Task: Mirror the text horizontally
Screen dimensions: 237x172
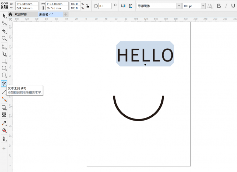Action: 123,6
